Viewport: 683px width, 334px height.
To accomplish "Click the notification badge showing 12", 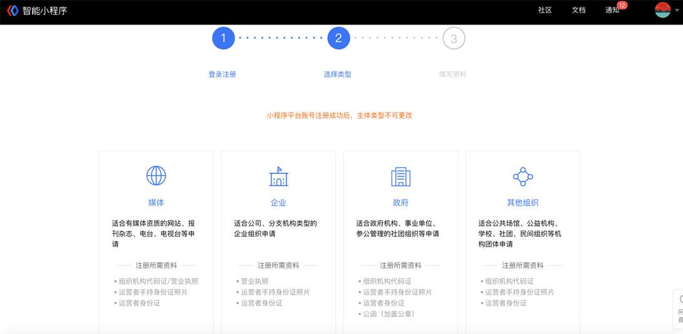I will (622, 5).
